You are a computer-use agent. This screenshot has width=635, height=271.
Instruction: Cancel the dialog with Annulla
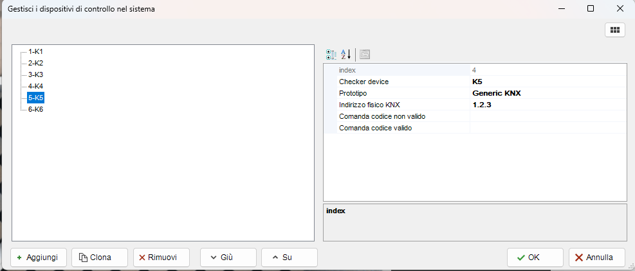pos(596,258)
